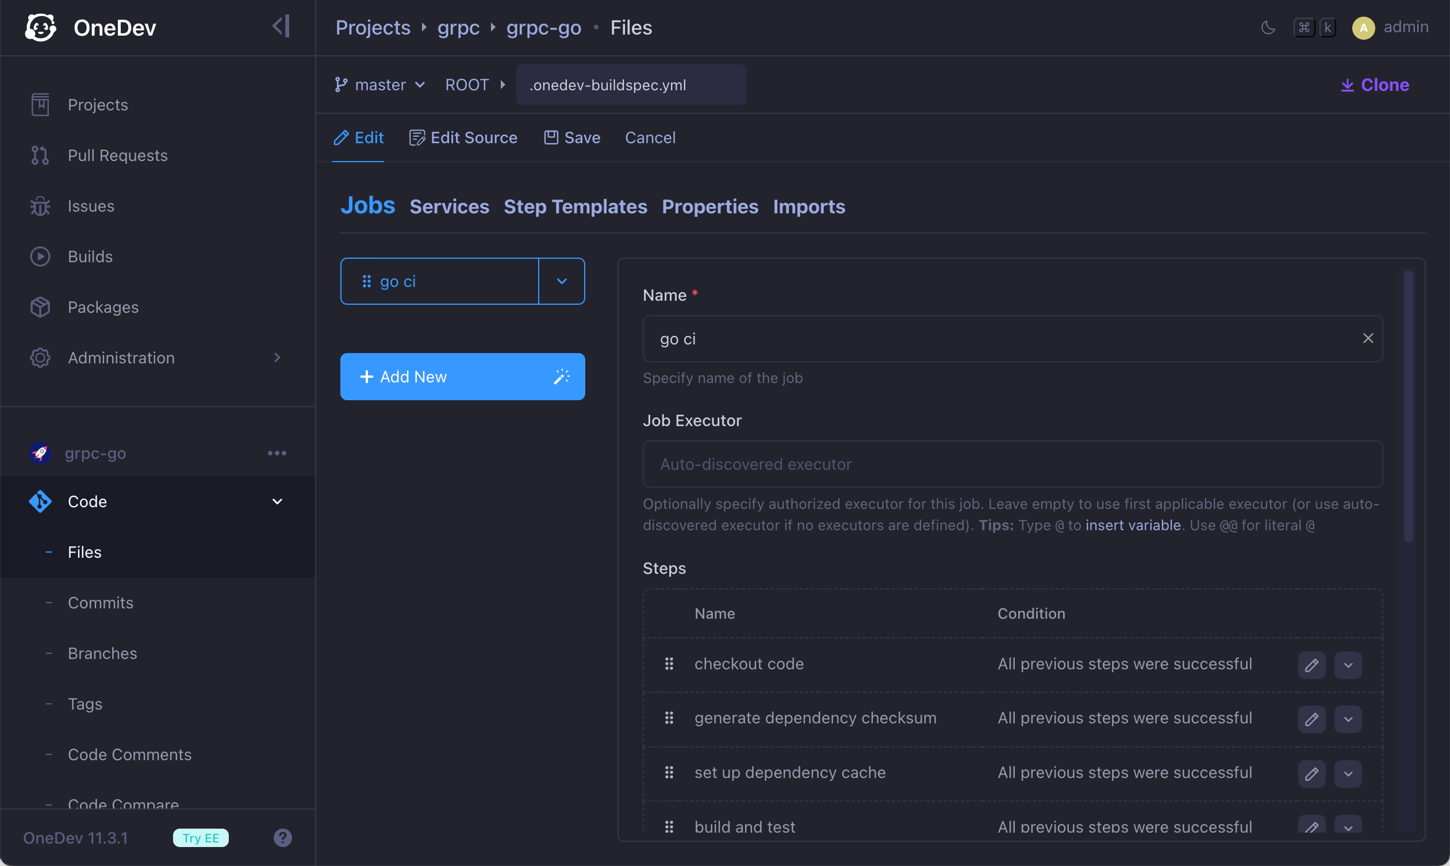Expand the go ci job dropdown arrow
This screenshot has height=866, width=1450.
561,281
